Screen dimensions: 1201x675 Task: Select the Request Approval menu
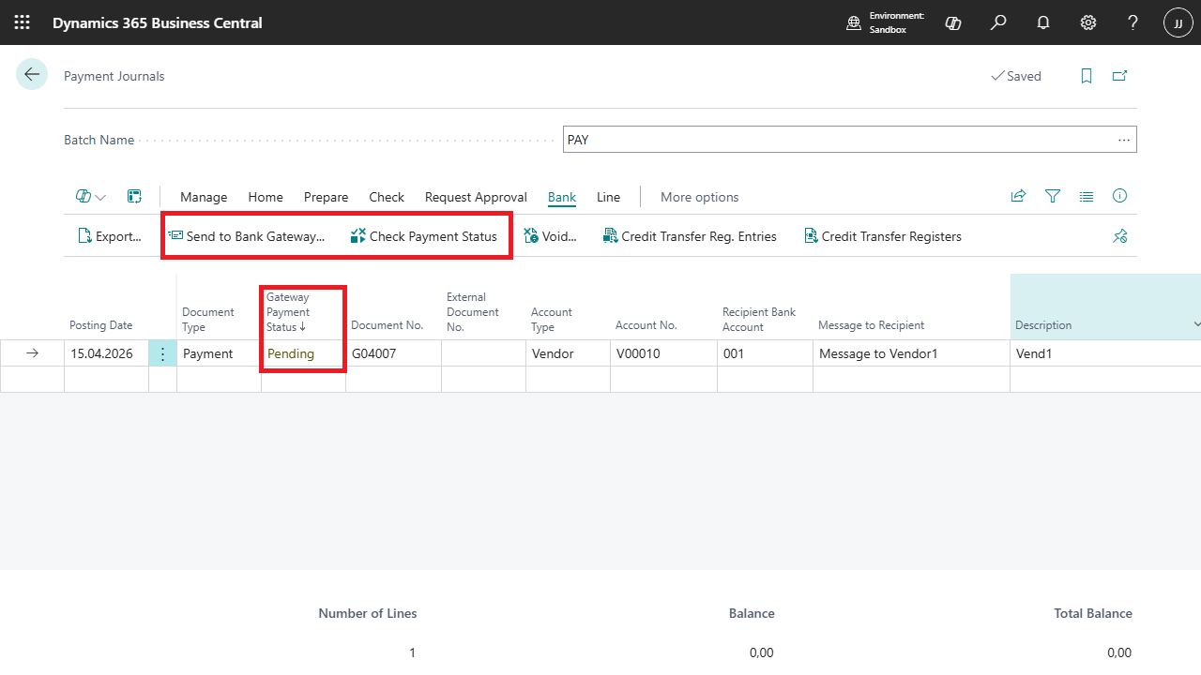pyautogui.click(x=476, y=197)
